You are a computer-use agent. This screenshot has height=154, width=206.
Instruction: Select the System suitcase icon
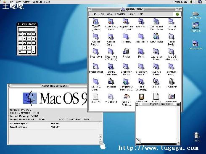click(111, 82)
